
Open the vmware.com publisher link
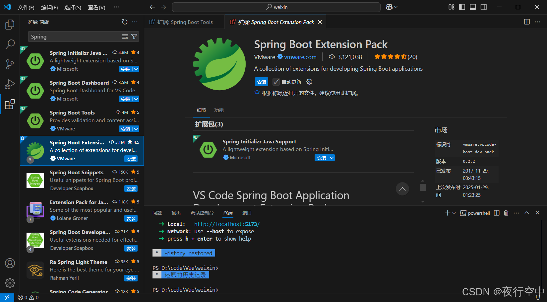click(x=300, y=57)
